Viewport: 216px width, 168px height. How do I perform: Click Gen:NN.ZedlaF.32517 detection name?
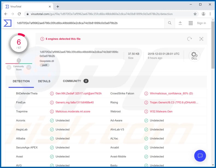click(78, 94)
